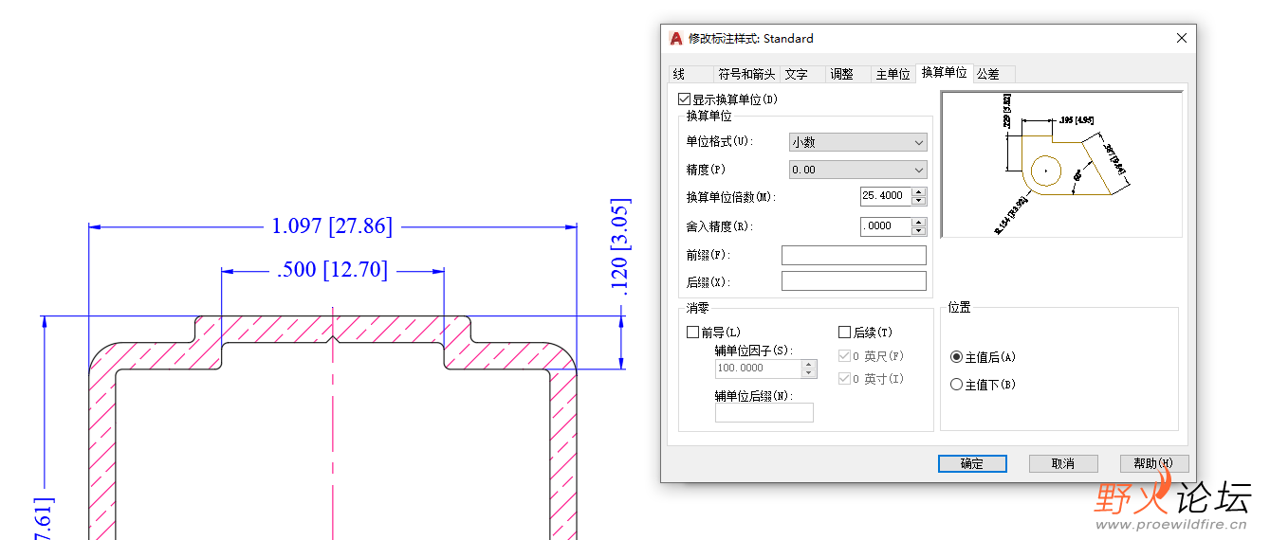Image resolution: width=1270 pixels, height=540 pixels.
Task: Click the 1.097 [27.86] dimension text
Action: (x=332, y=226)
